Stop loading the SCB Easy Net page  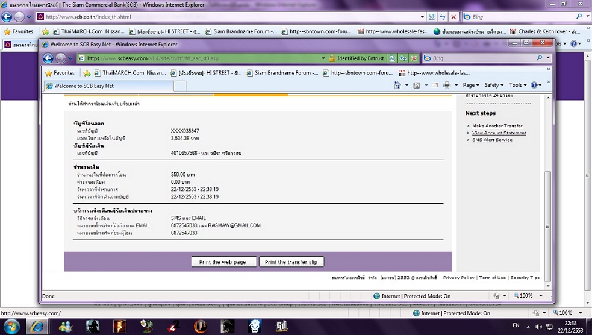pos(414,58)
